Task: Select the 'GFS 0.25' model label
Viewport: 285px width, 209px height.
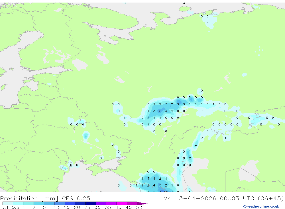Action: [76, 198]
